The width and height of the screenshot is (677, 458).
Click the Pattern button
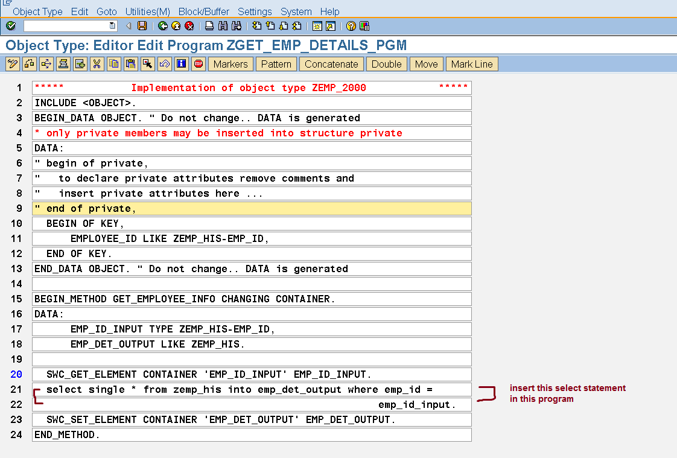(x=276, y=64)
